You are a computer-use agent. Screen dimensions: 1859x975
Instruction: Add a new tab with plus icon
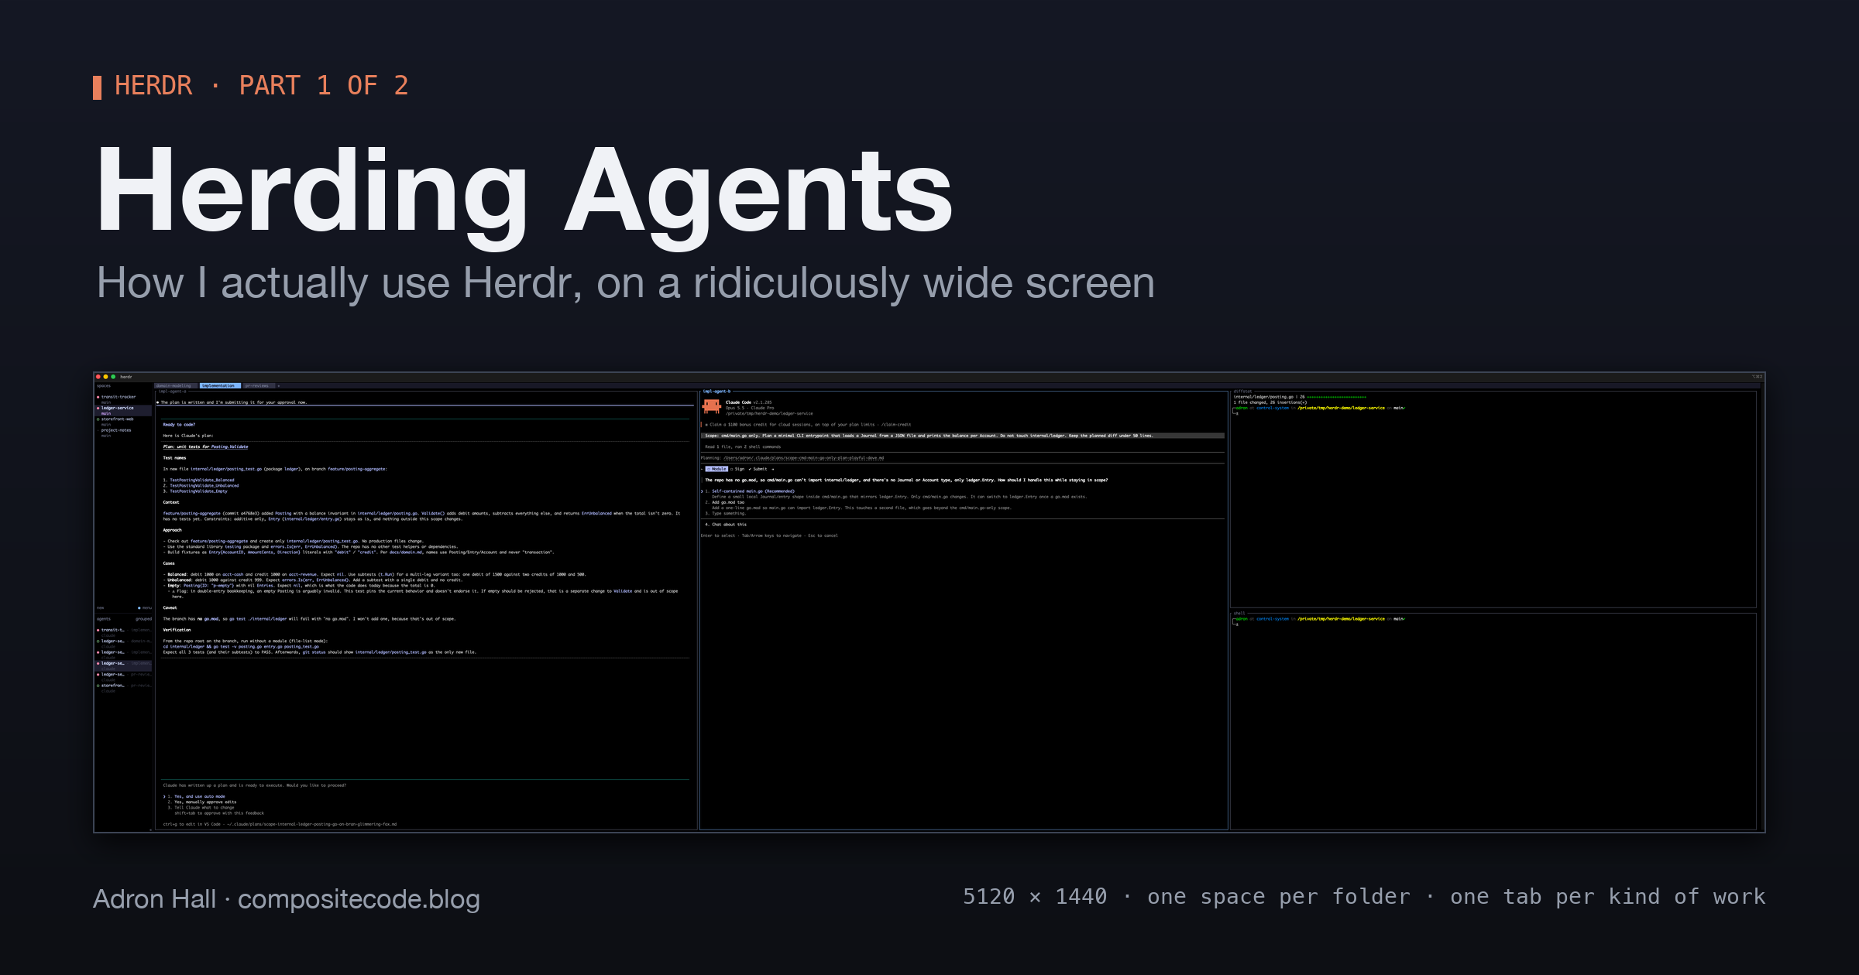coord(279,385)
